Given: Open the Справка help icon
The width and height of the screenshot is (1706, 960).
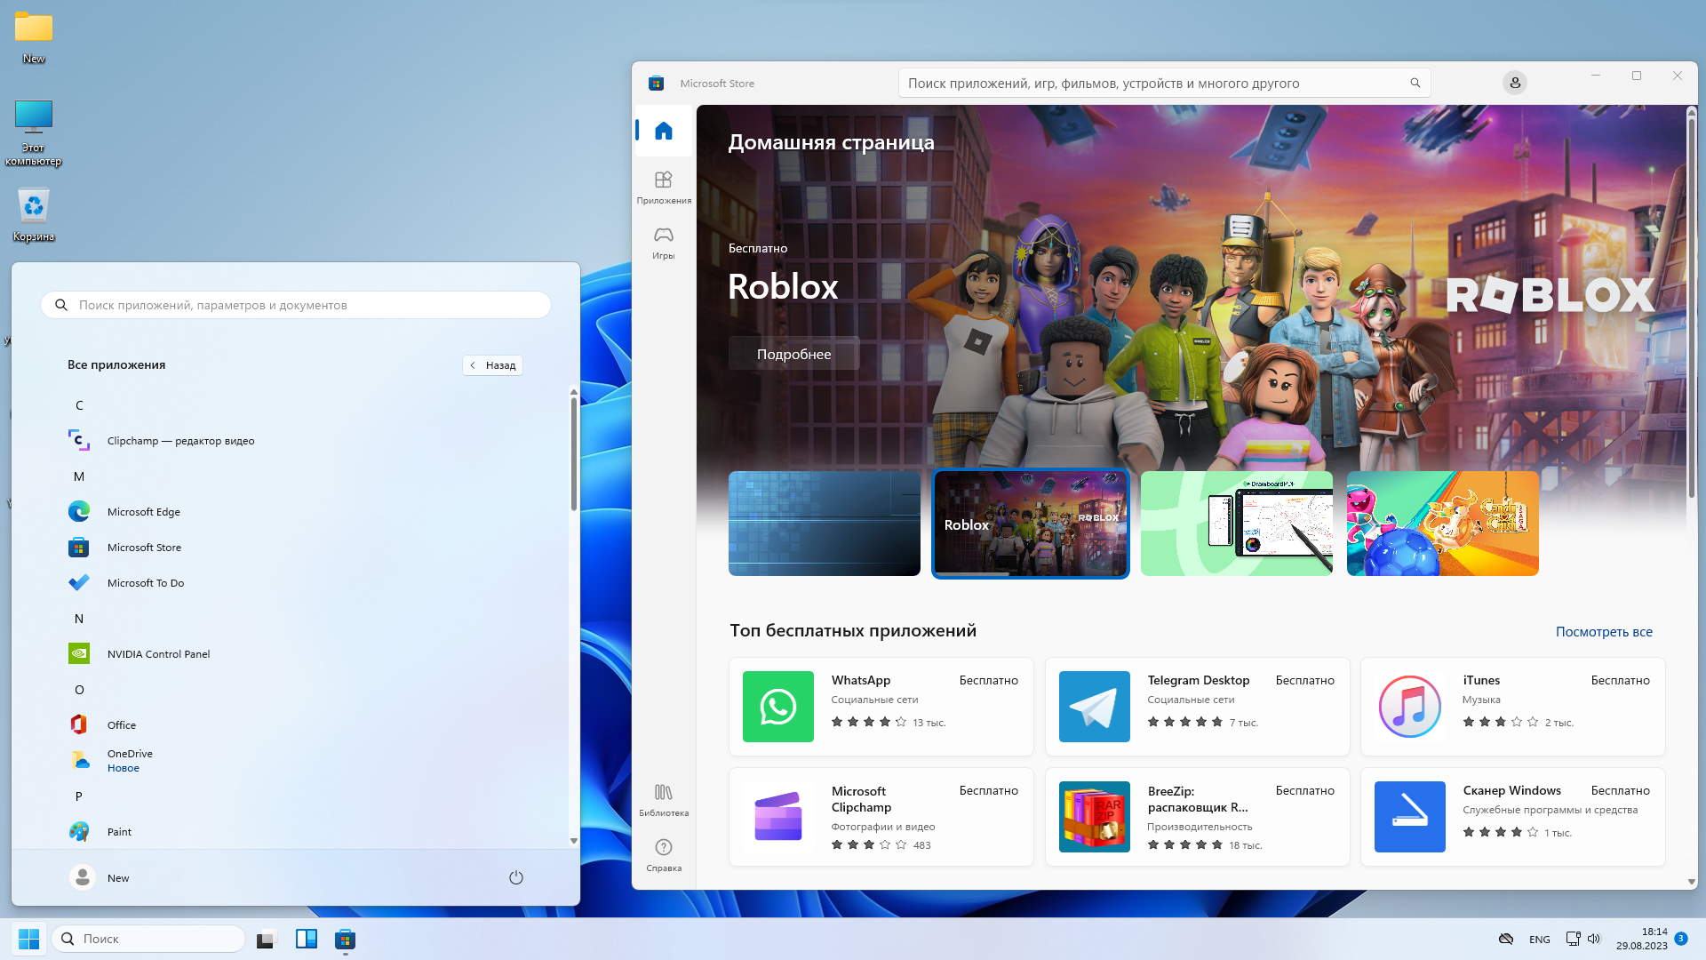Looking at the screenshot, I should pyautogui.click(x=663, y=854).
